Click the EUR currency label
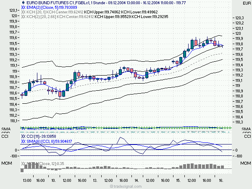The image size is (252, 189). (247, 3)
